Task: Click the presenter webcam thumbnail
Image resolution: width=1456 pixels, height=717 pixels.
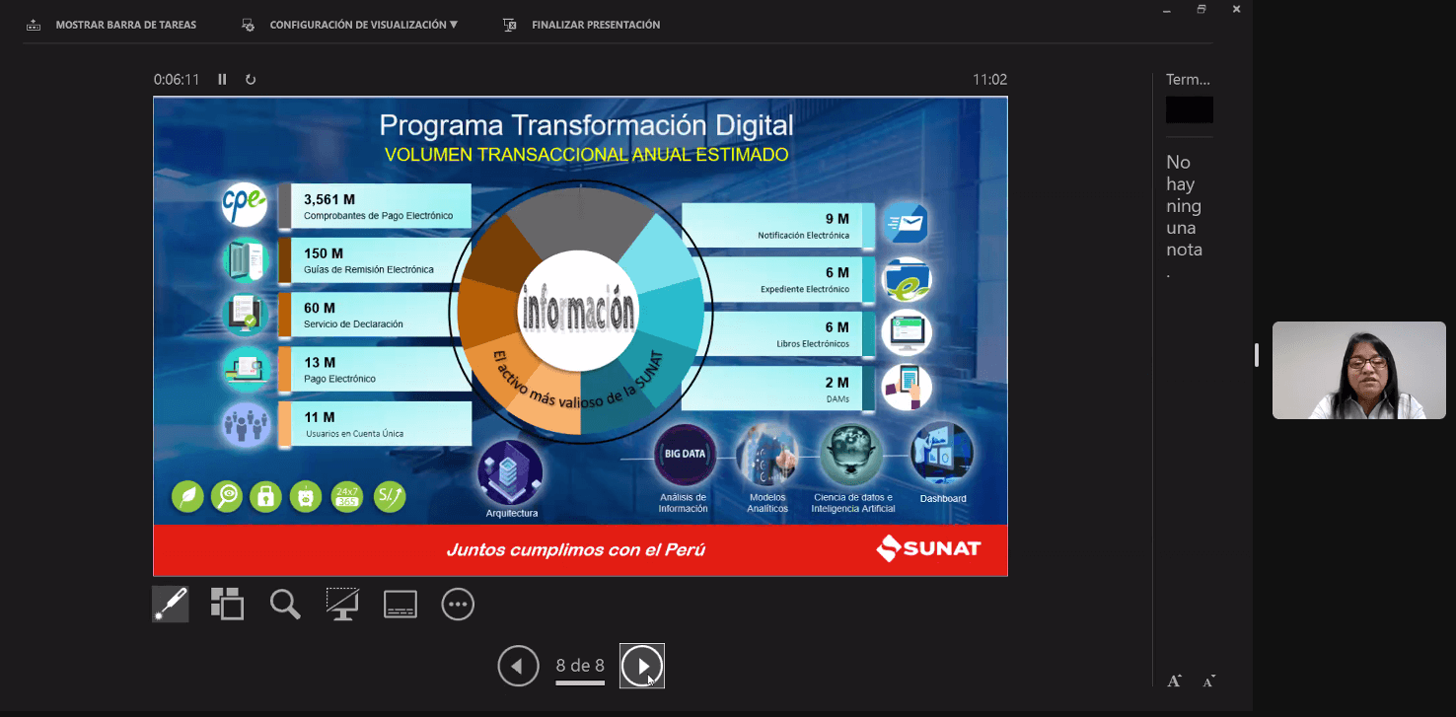Action: [1359, 370]
